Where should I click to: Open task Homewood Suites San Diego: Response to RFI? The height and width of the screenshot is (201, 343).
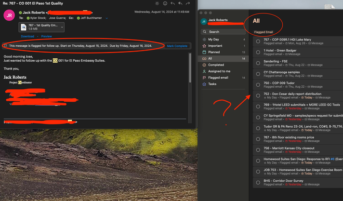[x=298, y=161]
